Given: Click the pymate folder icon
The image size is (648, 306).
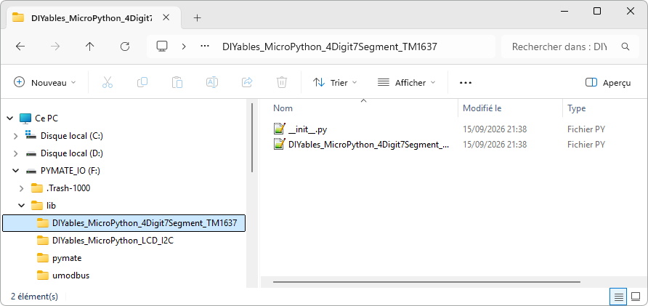Looking at the screenshot, I should tap(43, 258).
